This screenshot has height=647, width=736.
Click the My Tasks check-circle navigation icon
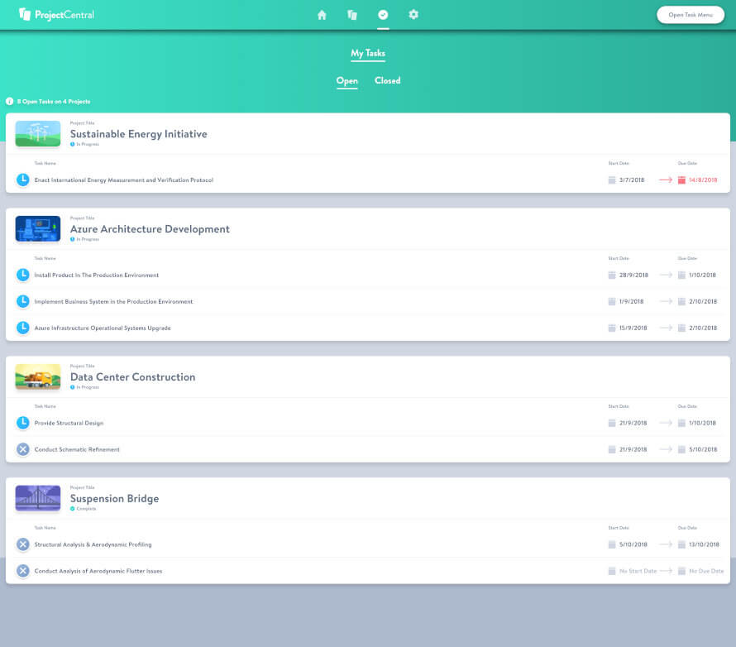pos(383,14)
